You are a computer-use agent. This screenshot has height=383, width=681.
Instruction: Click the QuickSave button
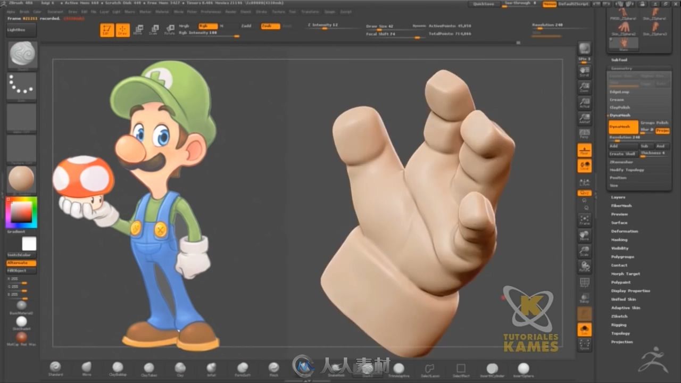pyautogui.click(x=484, y=4)
